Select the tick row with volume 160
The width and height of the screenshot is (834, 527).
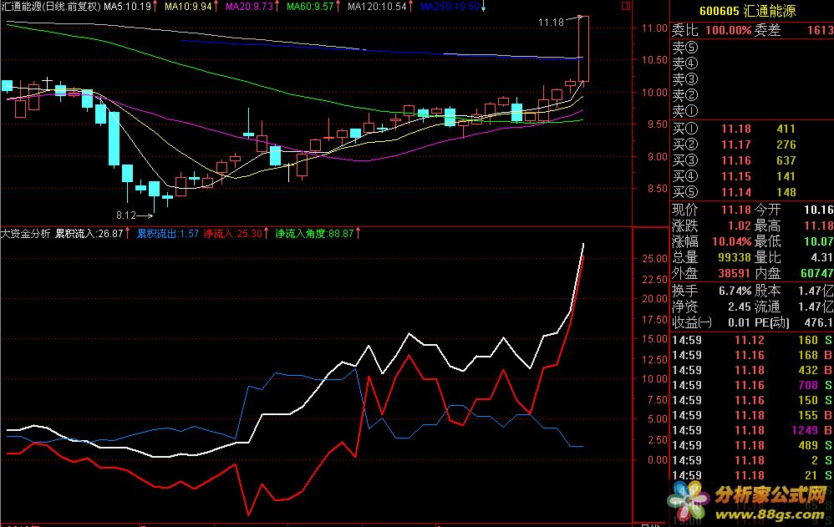click(751, 341)
